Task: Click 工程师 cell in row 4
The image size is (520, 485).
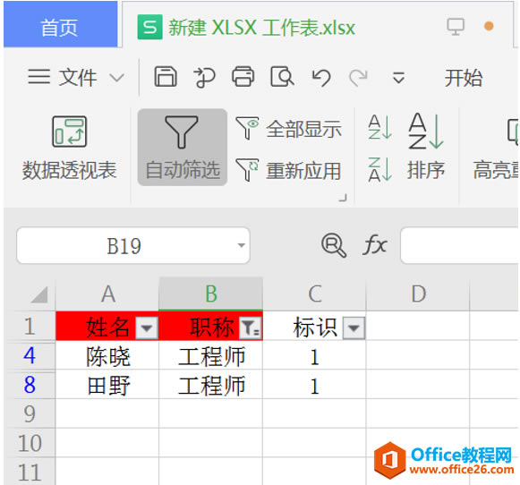Action: (211, 355)
